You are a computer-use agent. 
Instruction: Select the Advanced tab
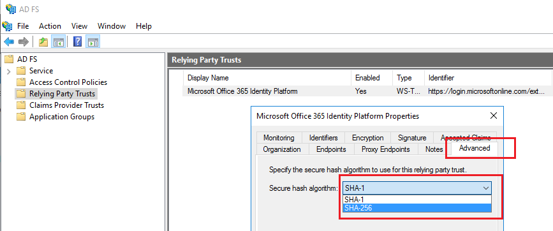pos(475,148)
